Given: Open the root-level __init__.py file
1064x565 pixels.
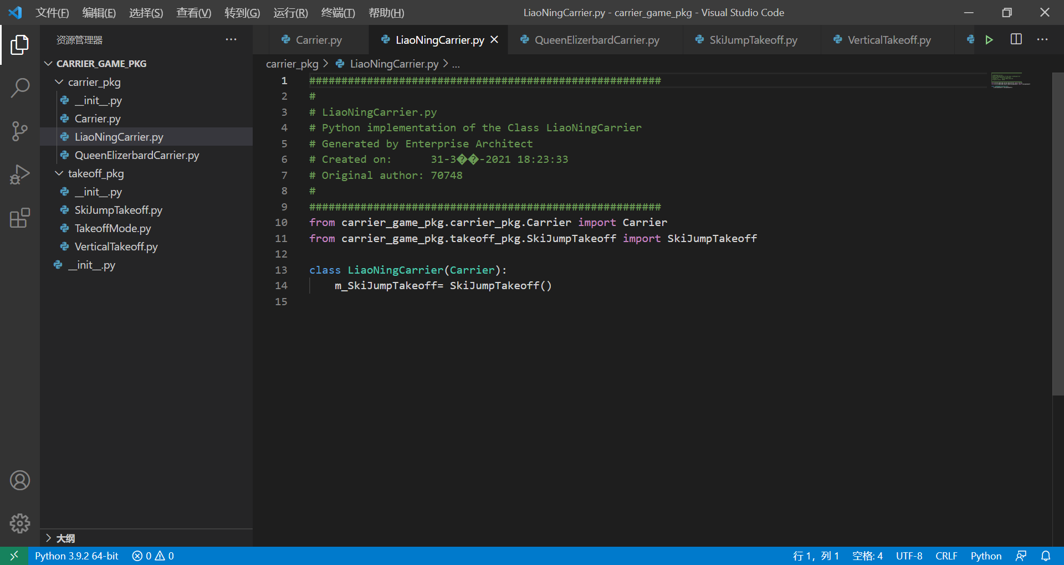Looking at the screenshot, I should (x=146, y=265).
